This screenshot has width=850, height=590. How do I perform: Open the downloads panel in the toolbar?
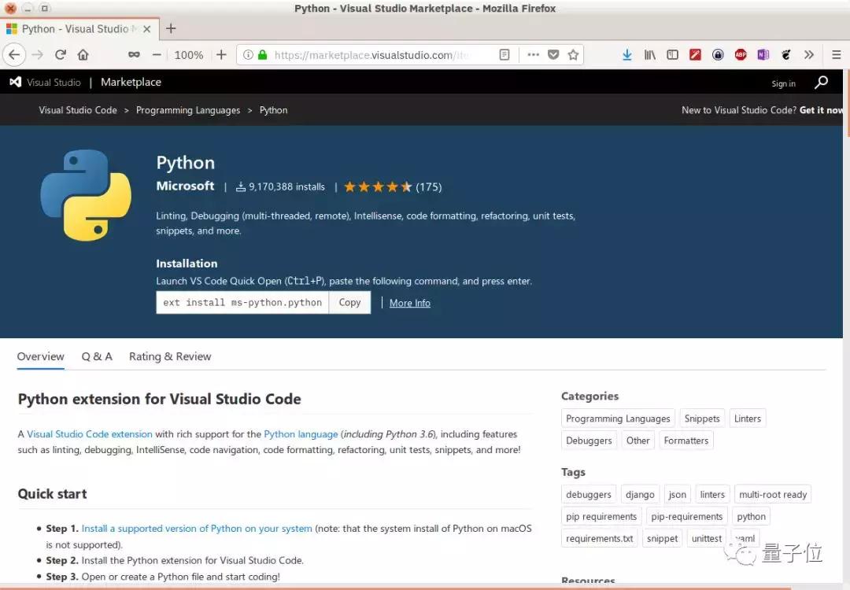[x=627, y=54]
